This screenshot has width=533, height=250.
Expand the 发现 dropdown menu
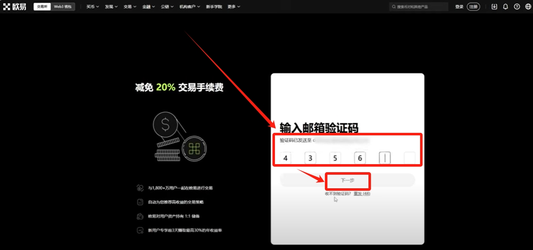[111, 7]
